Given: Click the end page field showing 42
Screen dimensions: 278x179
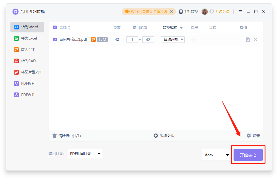Looking at the screenshot, I should pyautogui.click(x=148, y=40).
